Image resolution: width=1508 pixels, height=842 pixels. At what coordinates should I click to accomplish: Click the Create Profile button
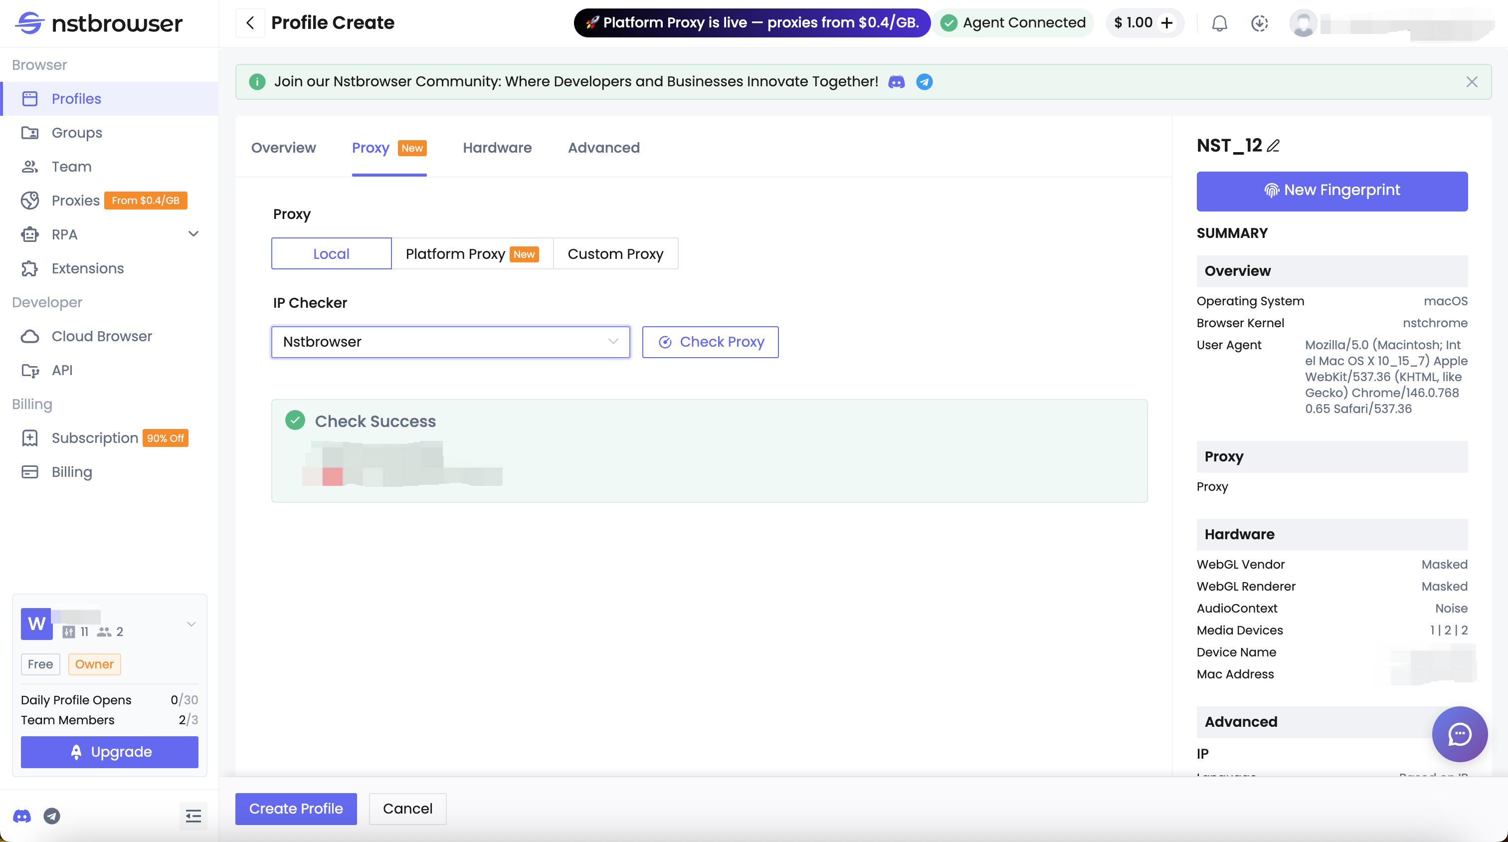click(296, 809)
